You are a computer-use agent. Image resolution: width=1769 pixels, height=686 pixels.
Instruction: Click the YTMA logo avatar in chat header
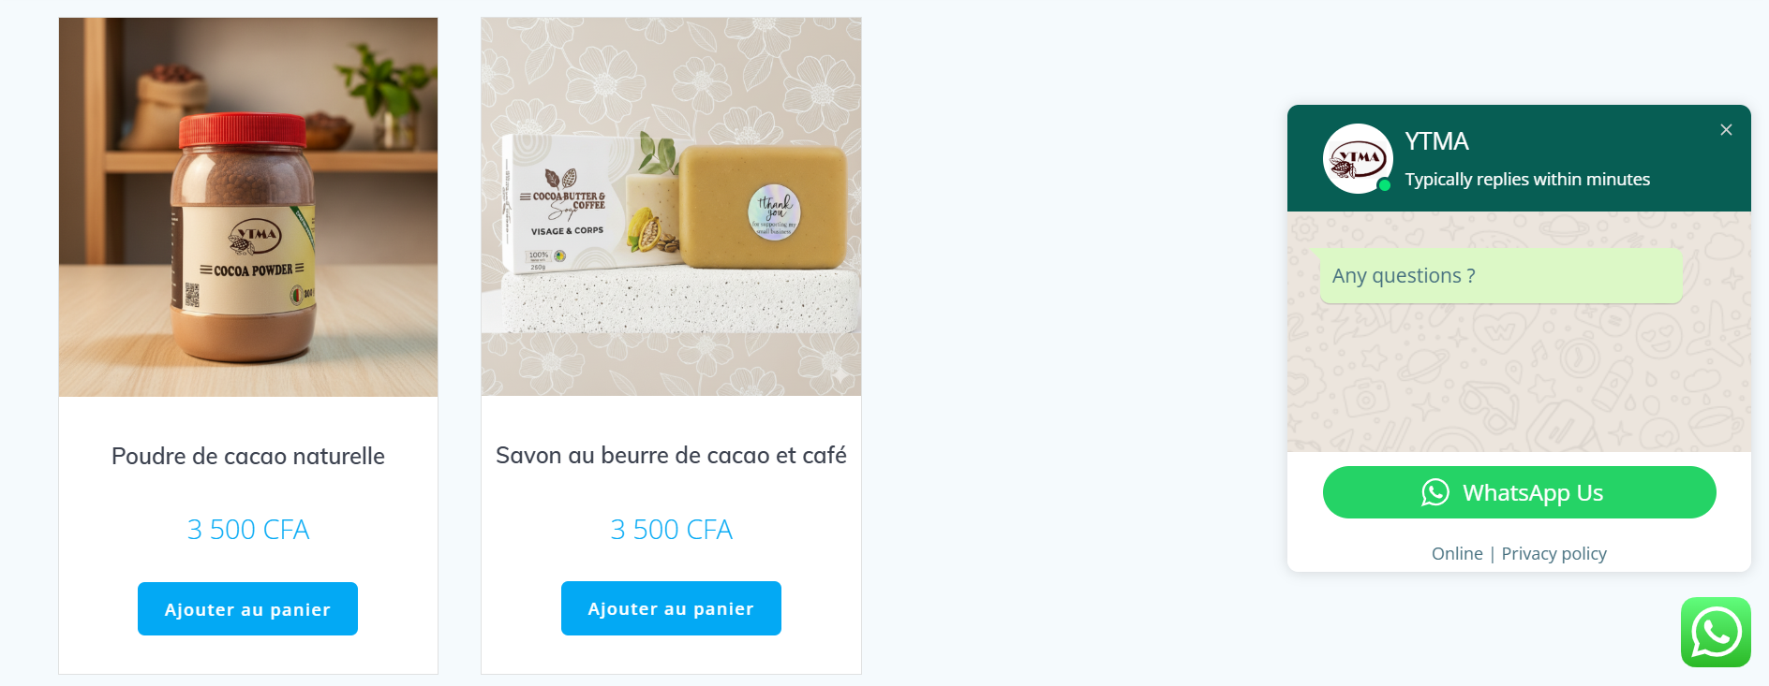[1358, 159]
